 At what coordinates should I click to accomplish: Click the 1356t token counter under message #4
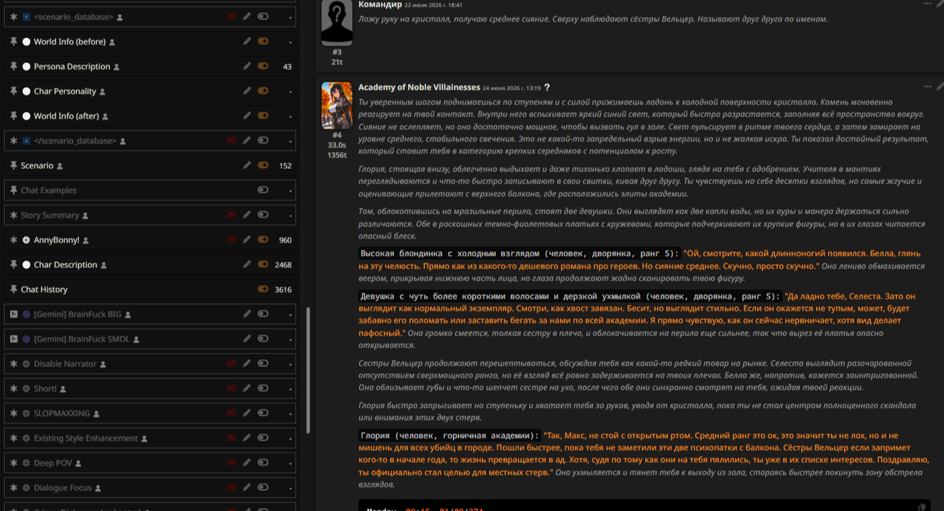pos(336,155)
